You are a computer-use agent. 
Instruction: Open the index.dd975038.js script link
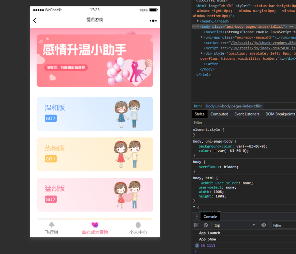click(x=263, y=48)
